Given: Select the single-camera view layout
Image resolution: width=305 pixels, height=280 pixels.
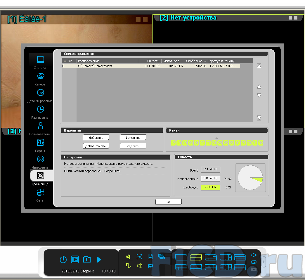Looking at the screenshot, I should (x=181, y=258).
